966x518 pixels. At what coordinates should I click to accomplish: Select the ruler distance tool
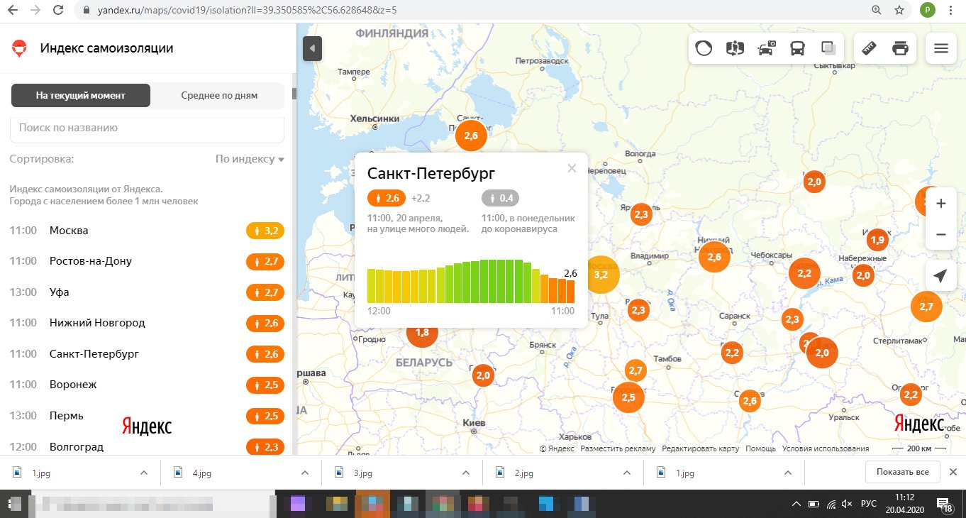pos(869,48)
